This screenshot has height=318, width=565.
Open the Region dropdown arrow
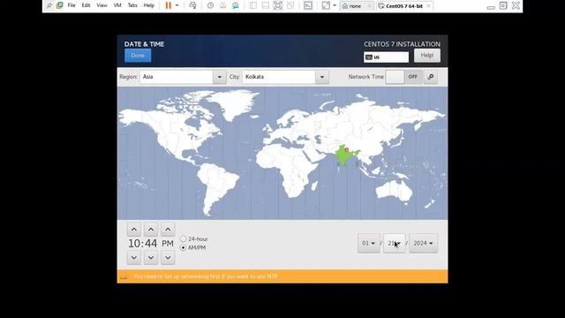pos(219,77)
